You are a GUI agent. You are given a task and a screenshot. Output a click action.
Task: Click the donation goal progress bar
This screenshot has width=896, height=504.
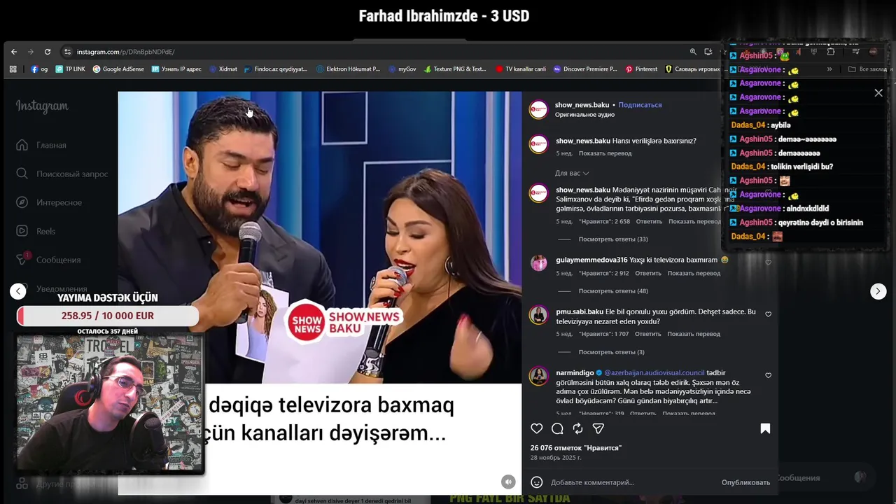[108, 316]
